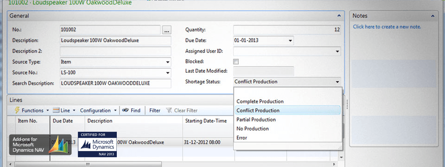
Task: Click the Quantity field
Action: (x=287, y=30)
